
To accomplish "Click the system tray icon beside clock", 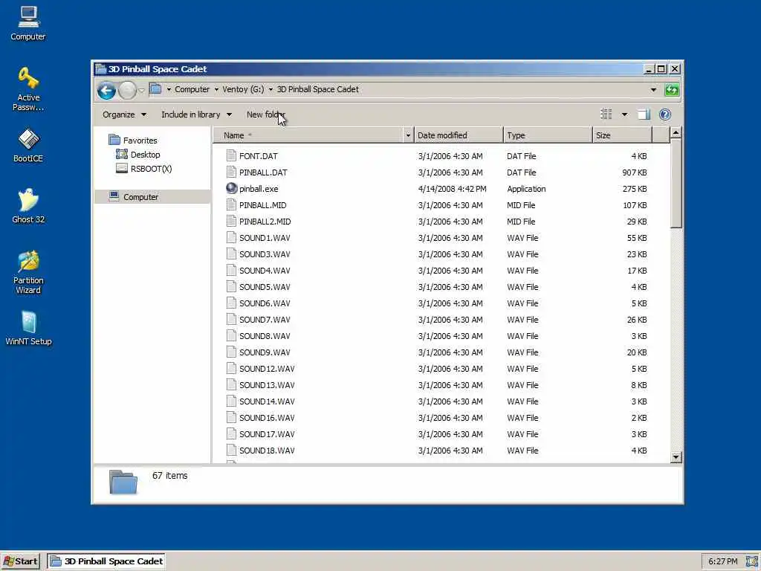I will pyautogui.click(x=752, y=561).
